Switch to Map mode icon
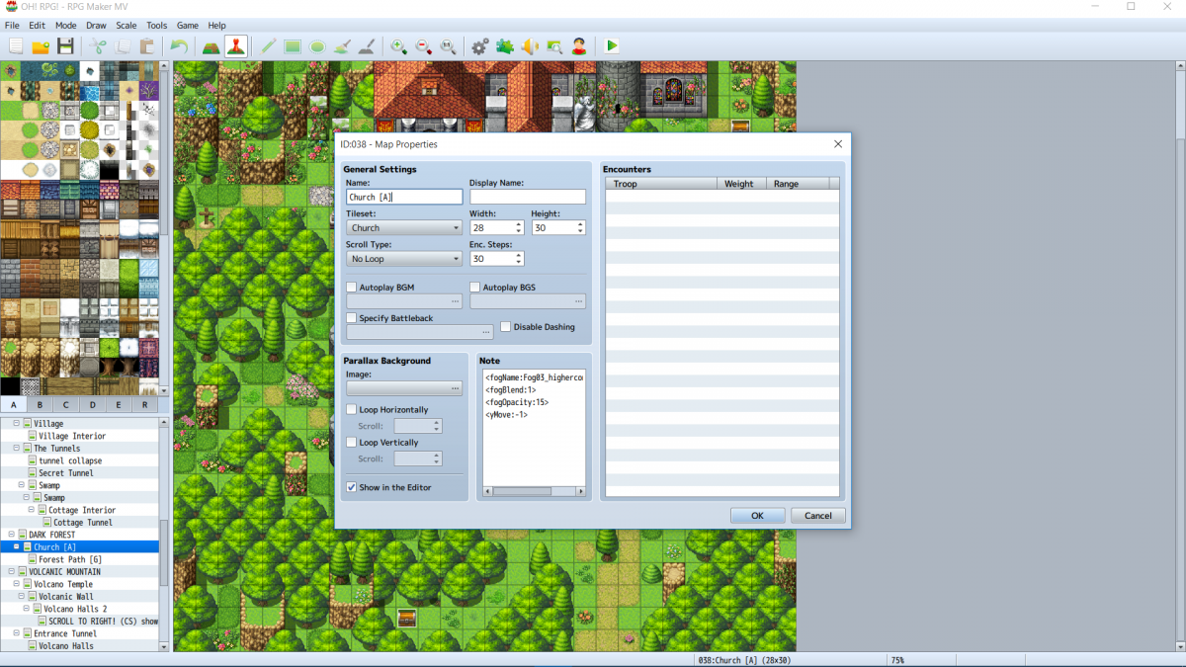1186x667 pixels. click(212, 45)
